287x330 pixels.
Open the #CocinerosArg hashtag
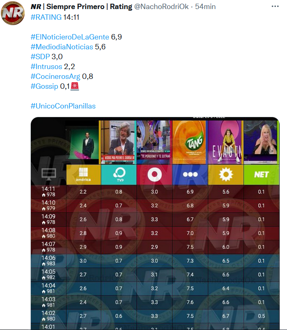[x=55, y=76]
